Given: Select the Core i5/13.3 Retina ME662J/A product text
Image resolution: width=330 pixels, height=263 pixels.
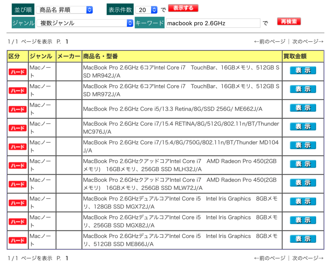Looking at the screenshot, I should click(x=172, y=109).
